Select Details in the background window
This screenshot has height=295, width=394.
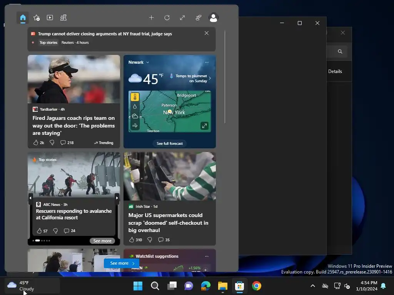pos(335,71)
